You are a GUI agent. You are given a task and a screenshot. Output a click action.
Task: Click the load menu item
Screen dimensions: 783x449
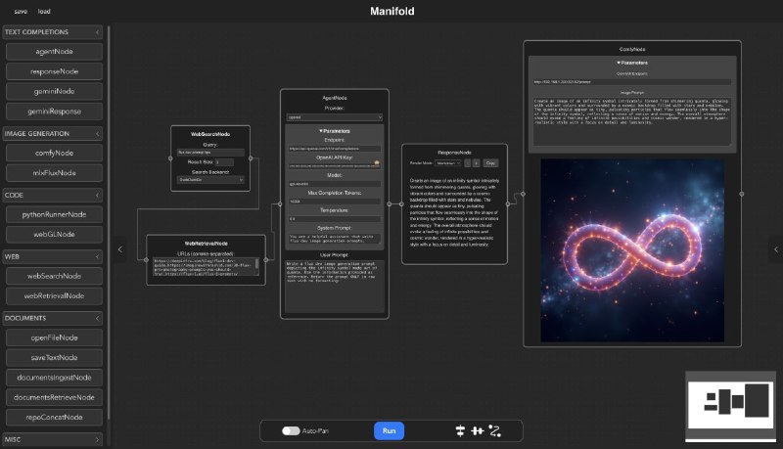click(44, 12)
